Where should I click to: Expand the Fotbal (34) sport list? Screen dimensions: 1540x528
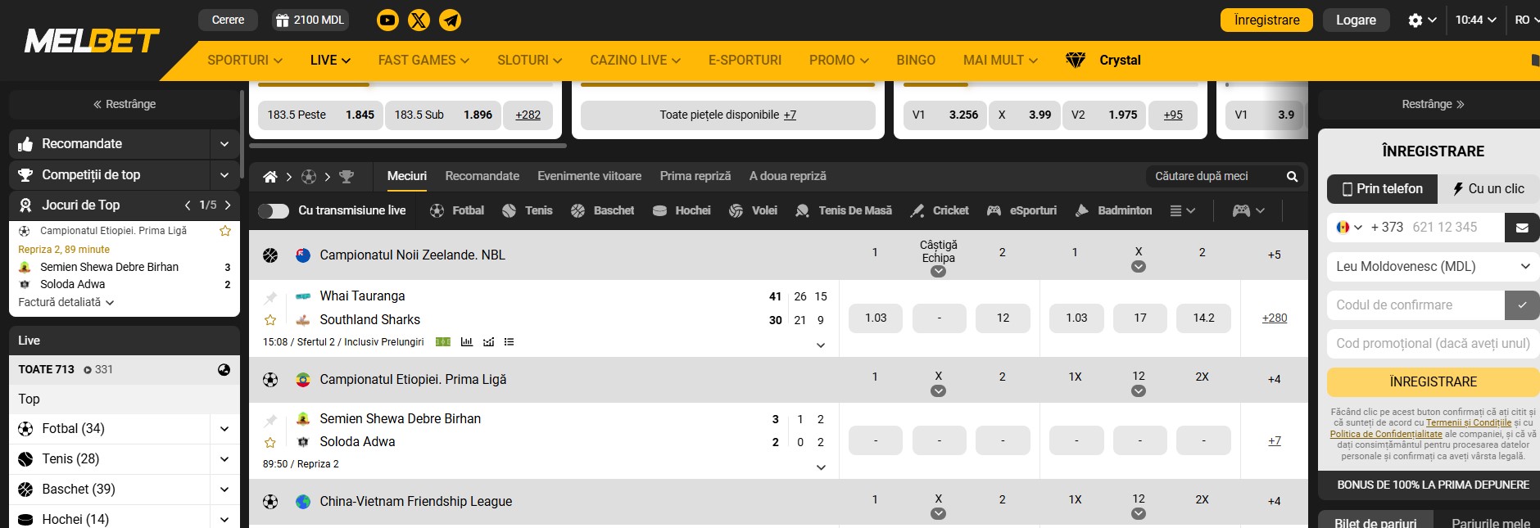coord(224,429)
